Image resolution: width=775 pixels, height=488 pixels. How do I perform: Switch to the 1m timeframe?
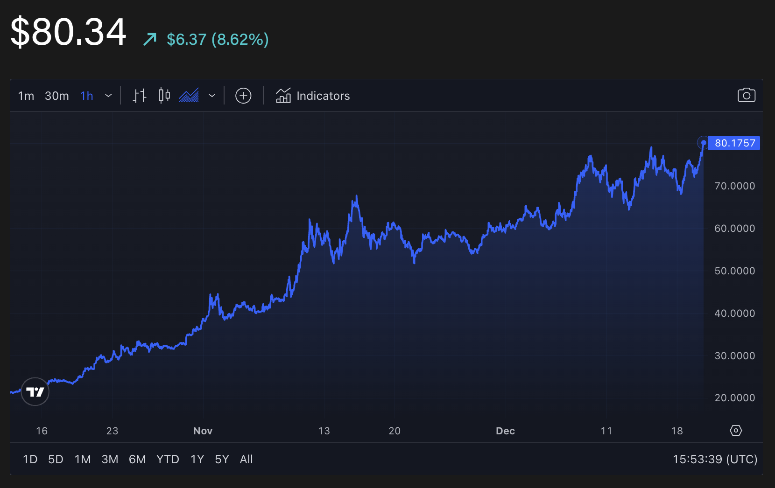(x=26, y=96)
